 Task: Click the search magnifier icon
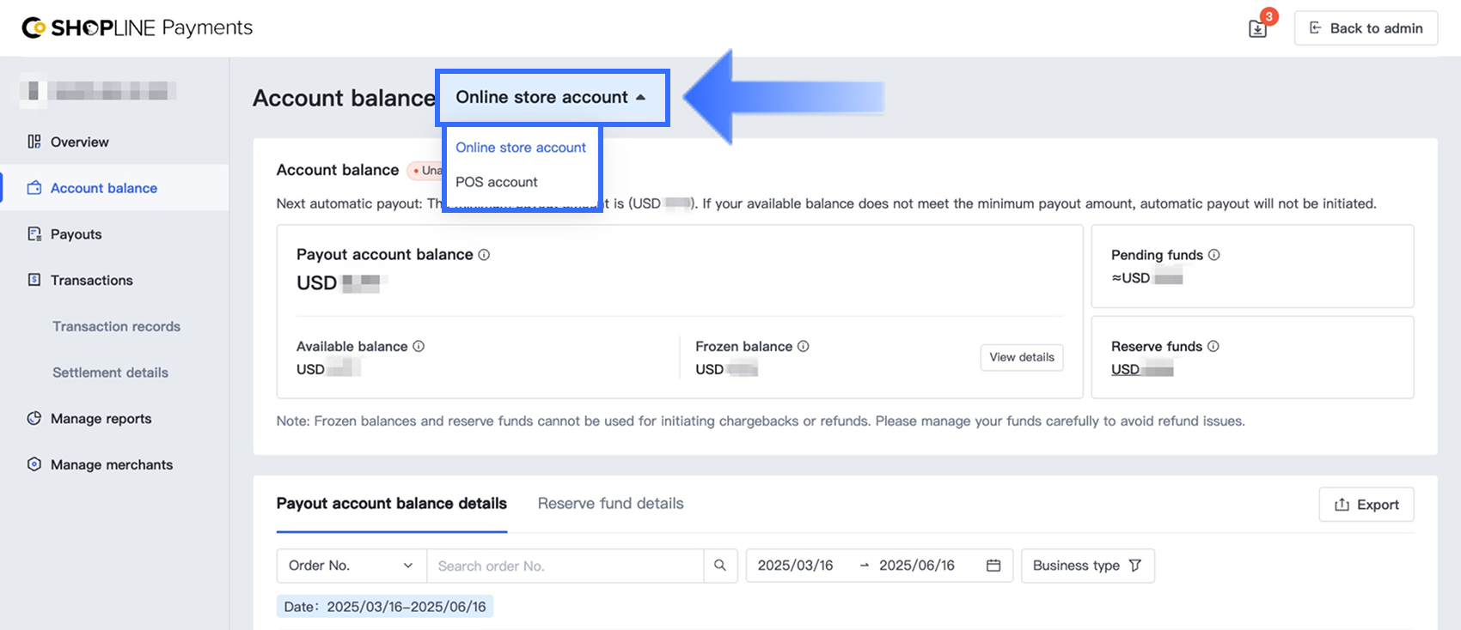tap(720, 566)
